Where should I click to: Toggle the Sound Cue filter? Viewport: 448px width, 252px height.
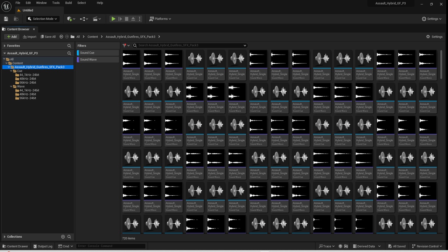(98, 53)
